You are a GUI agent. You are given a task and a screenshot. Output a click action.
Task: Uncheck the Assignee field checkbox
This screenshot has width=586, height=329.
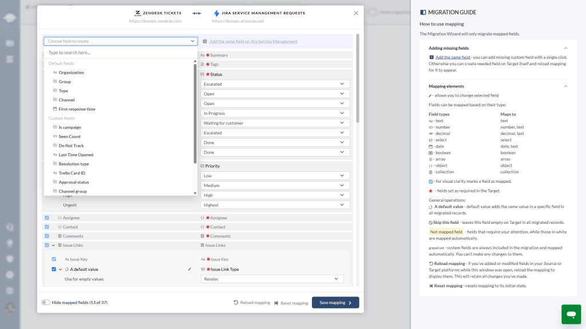47,218
